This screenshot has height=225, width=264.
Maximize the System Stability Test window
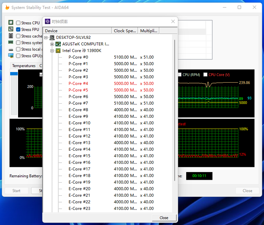click(x=239, y=7)
